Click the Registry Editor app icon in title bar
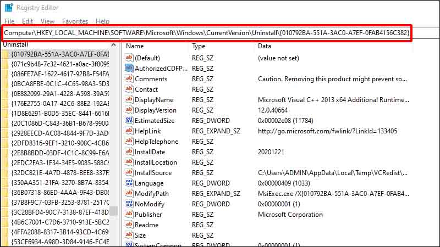 pyautogui.click(x=9, y=8)
